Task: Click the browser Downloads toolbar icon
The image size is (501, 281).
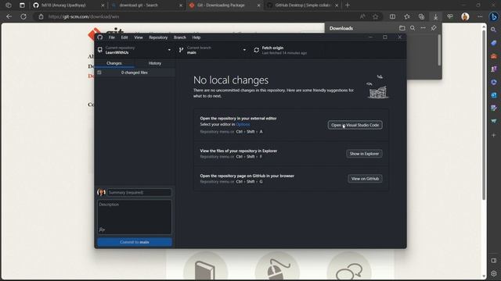Action: [x=435, y=17]
